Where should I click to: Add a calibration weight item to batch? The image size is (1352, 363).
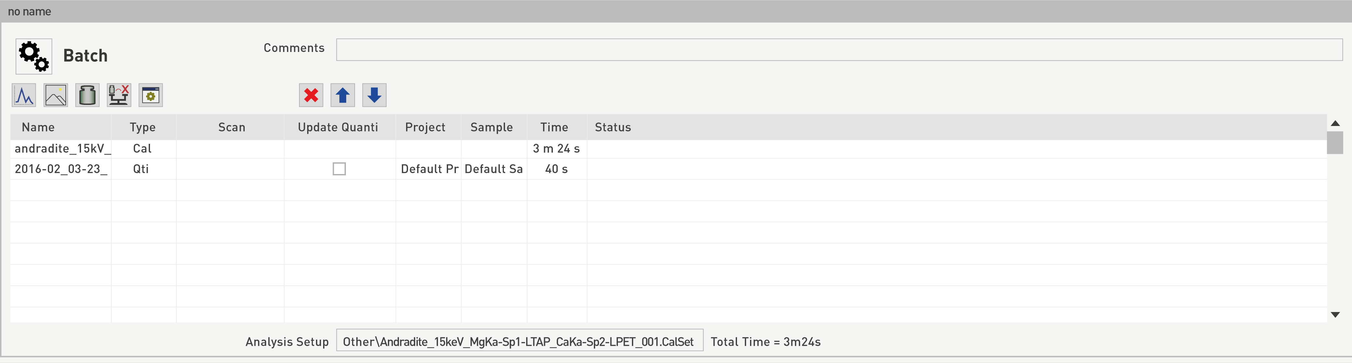[x=87, y=95]
